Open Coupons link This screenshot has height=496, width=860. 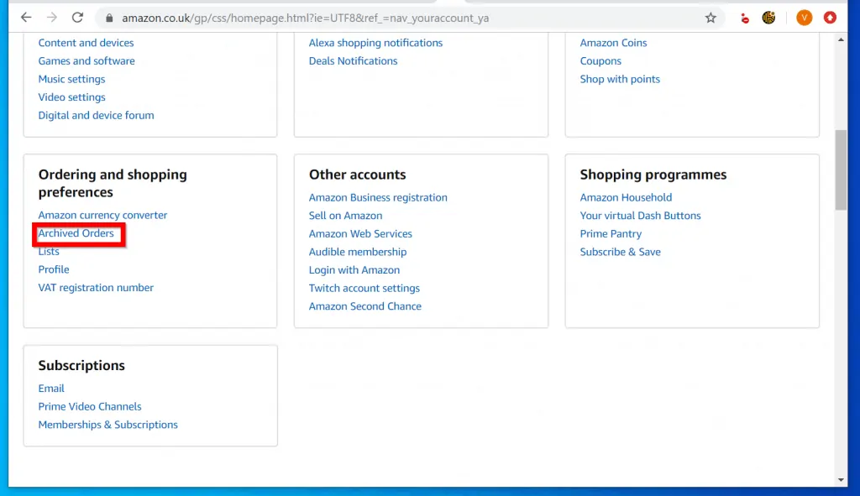point(600,60)
